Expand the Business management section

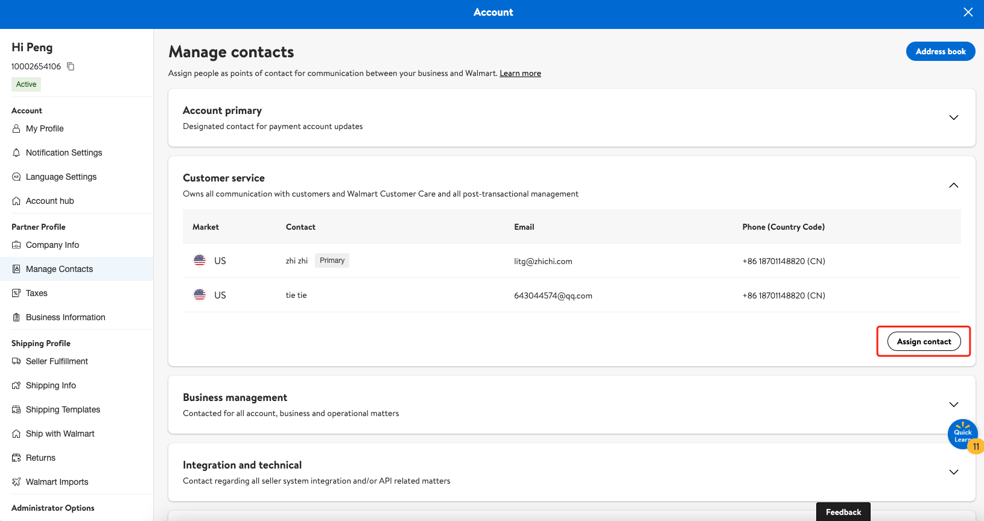pos(954,405)
